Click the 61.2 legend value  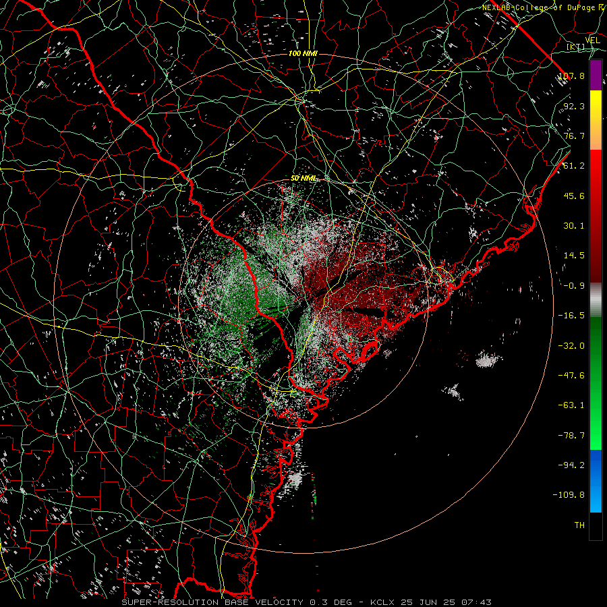click(575, 166)
